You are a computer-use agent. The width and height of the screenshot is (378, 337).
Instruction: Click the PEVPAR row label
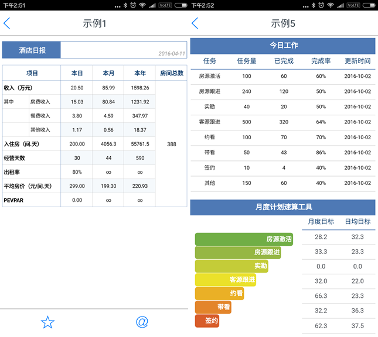tap(13, 200)
